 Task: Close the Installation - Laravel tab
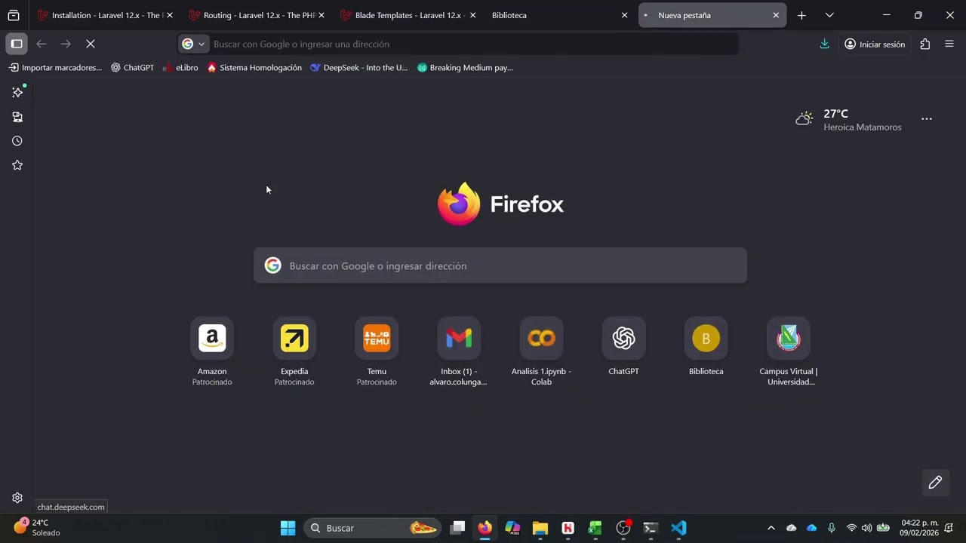click(x=169, y=15)
